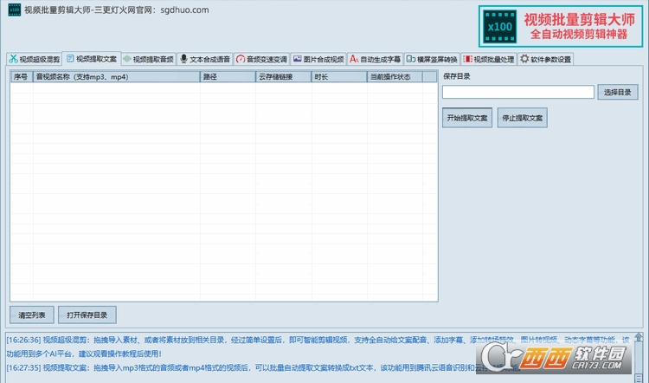Click the 音视频名称 column header
The image size is (649, 383).
pos(117,76)
